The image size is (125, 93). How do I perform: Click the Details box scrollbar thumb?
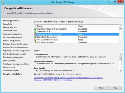pyautogui.click(x=120, y=58)
